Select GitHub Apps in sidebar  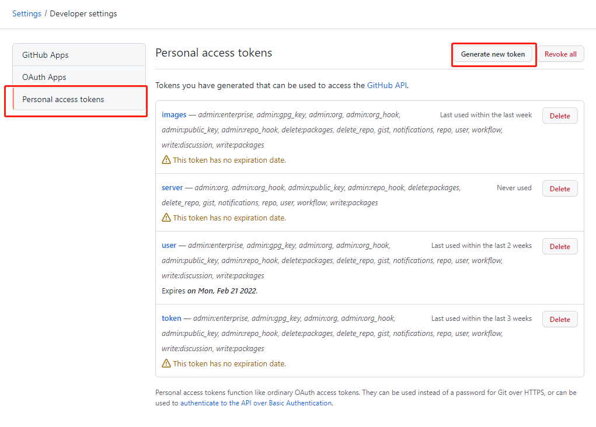click(45, 55)
